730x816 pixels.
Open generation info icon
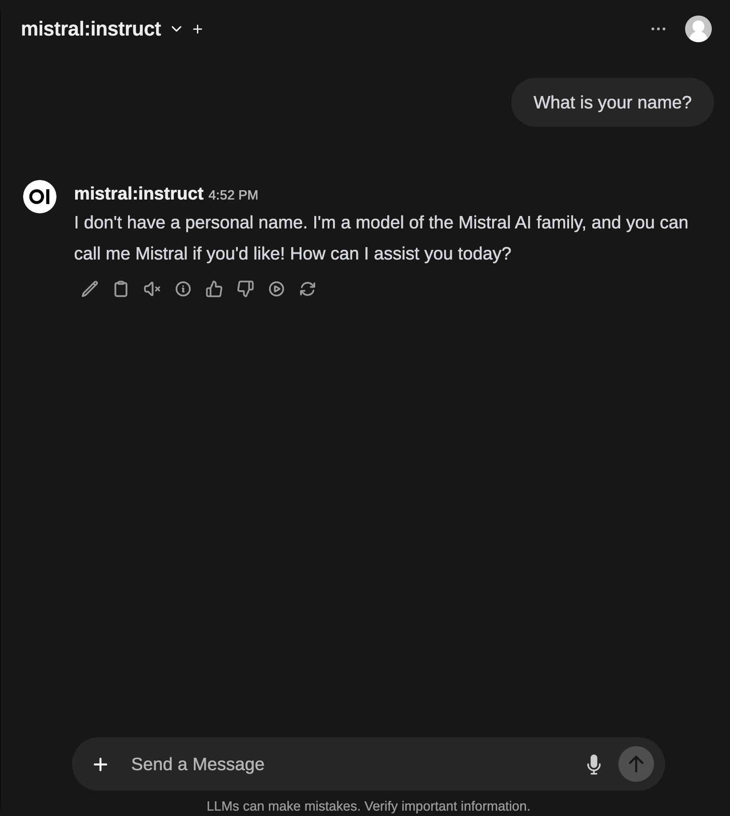point(183,289)
